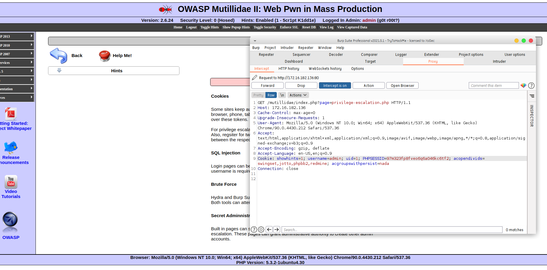This screenshot has width=547, height=270.
Task: Click the Burp window menu triangle icon
Action: point(255,41)
